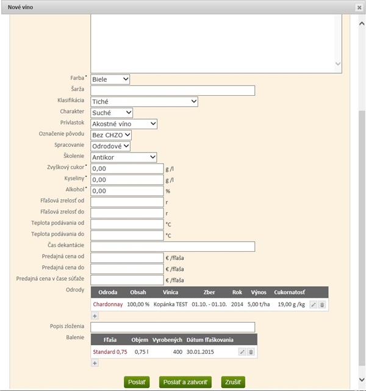Screen dimensions: 366x391
Task: Click the text area scroll-down arrow
Action: (338, 63)
